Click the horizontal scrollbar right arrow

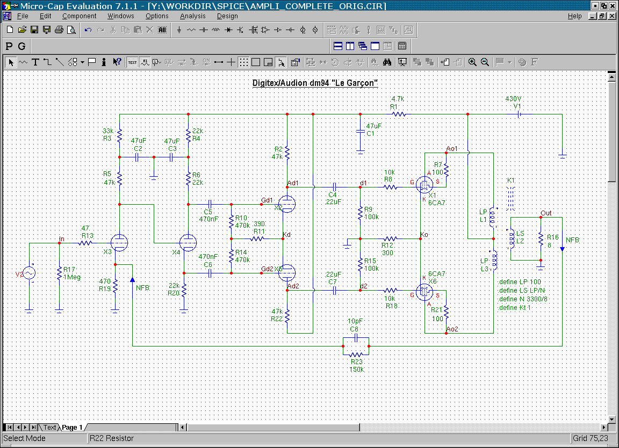603,427
